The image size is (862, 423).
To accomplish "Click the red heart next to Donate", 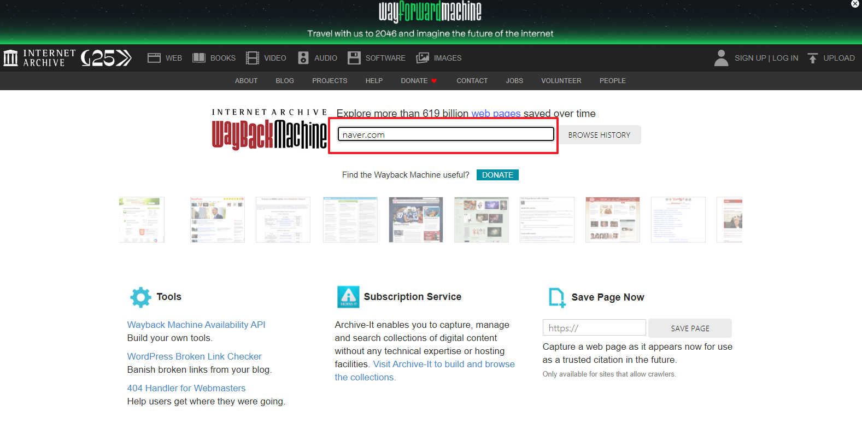I will pyautogui.click(x=434, y=81).
